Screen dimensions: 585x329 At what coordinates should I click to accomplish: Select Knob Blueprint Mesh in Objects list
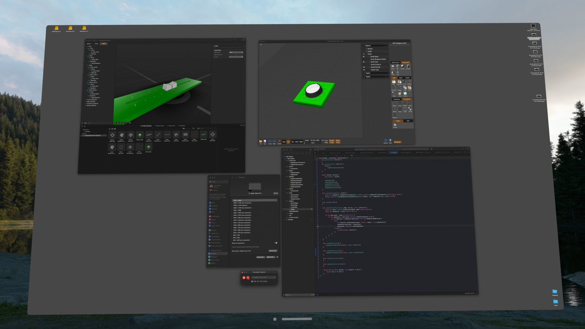click(378, 59)
